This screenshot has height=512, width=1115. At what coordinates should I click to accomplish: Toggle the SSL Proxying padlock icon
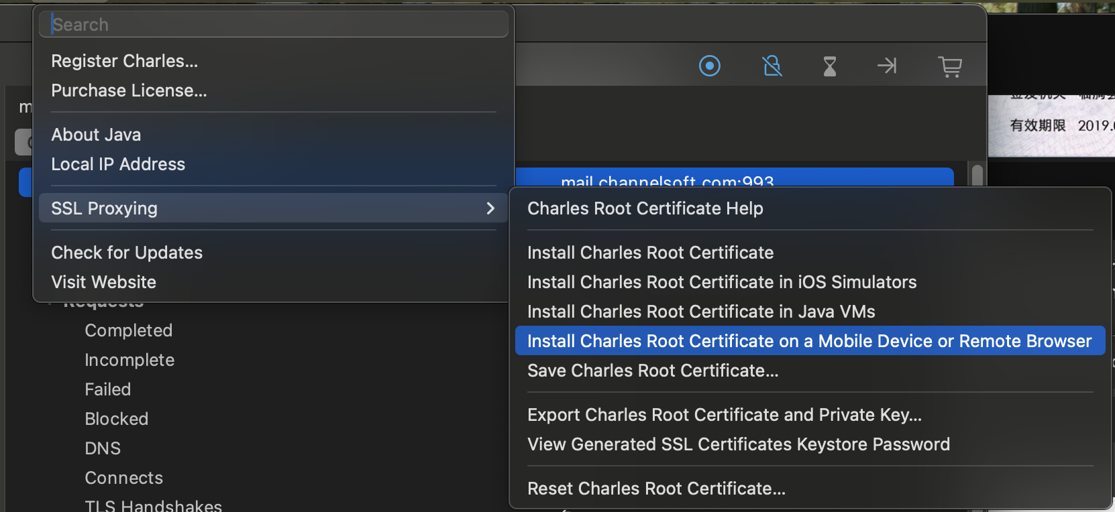tap(772, 66)
